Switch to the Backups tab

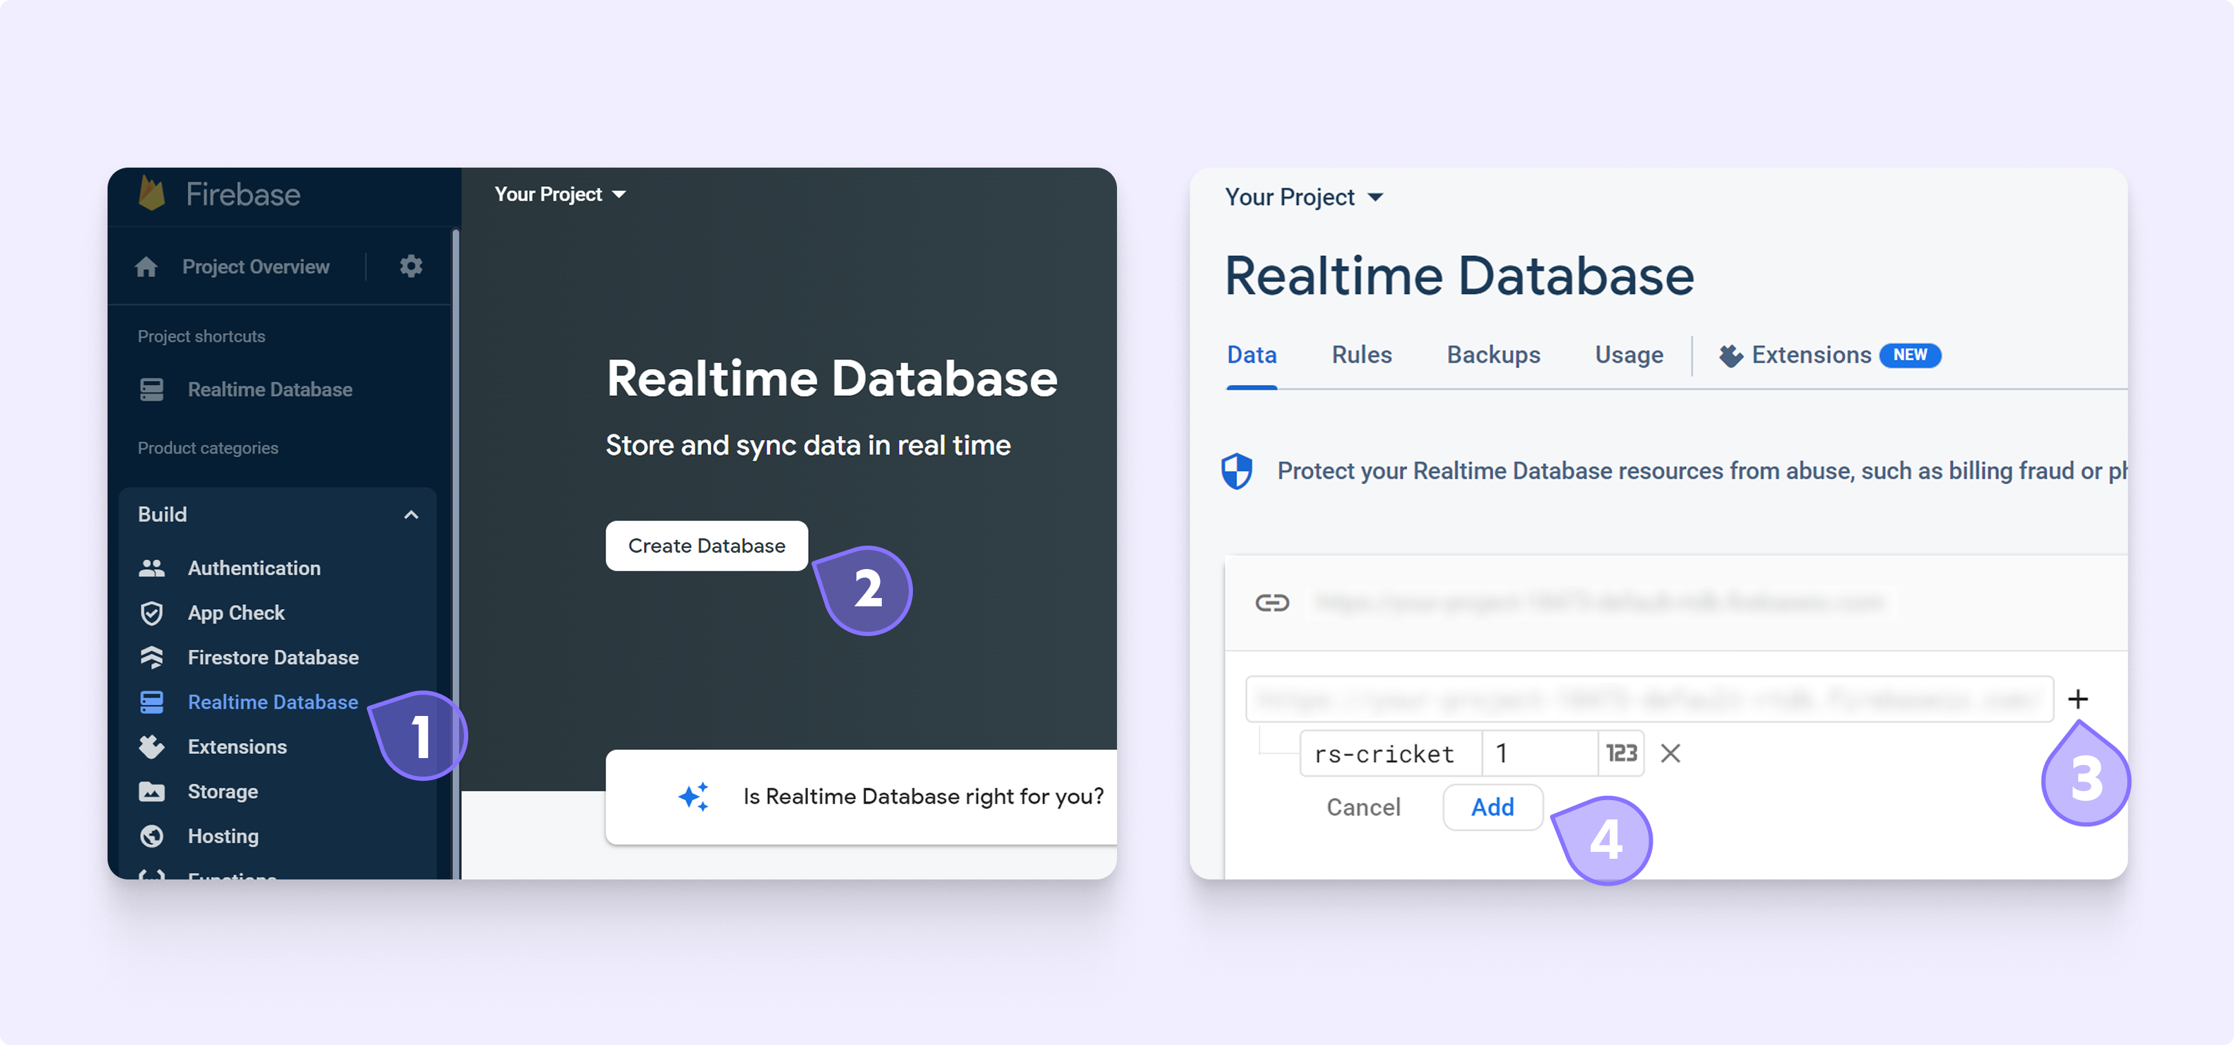(x=1493, y=355)
